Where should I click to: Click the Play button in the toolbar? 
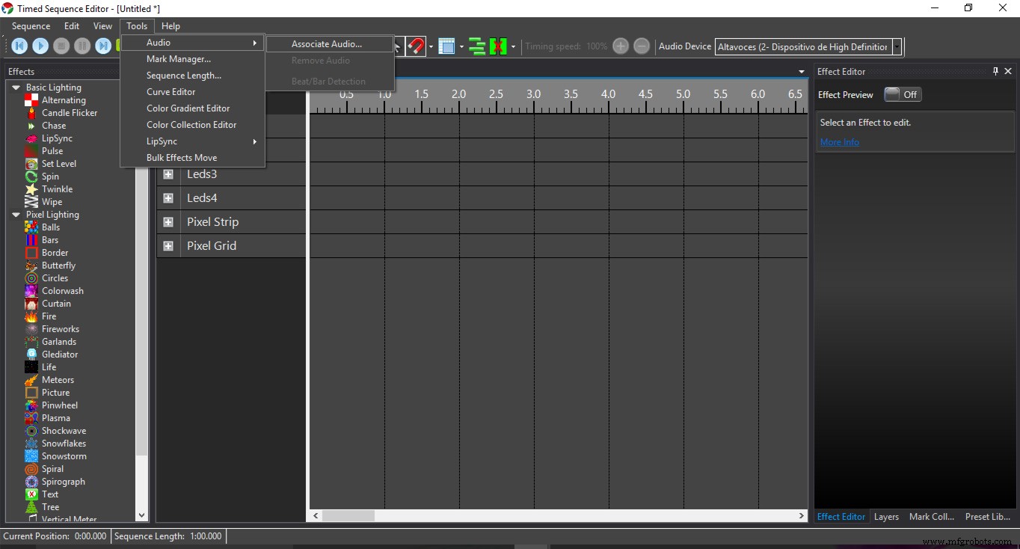click(x=40, y=46)
